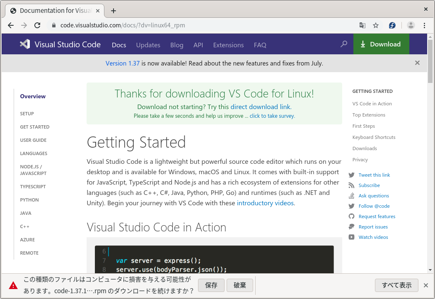
Task: Click the scrollbar up arrow
Action: [430, 36]
